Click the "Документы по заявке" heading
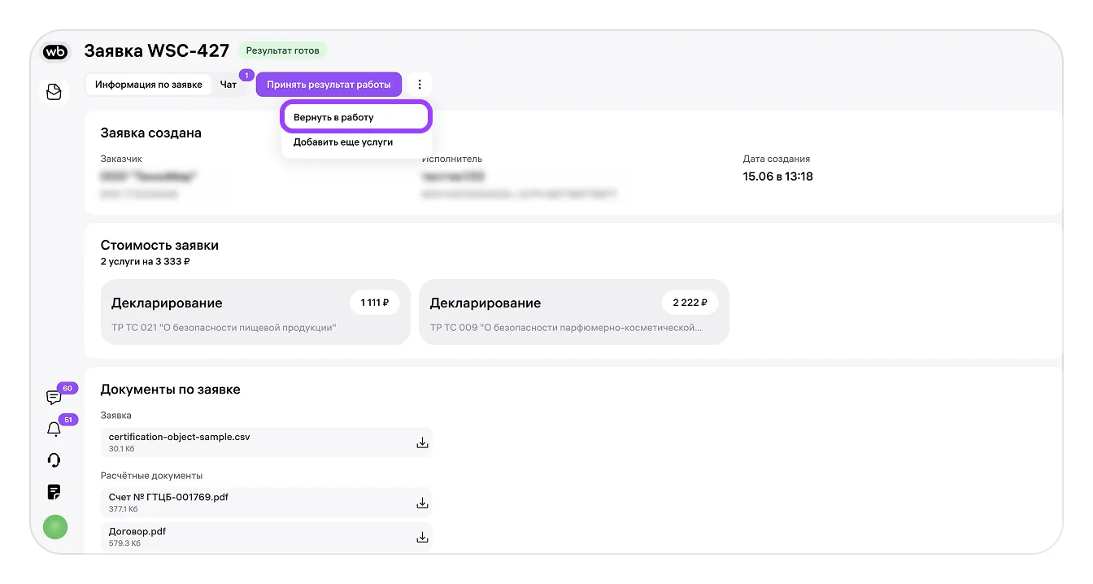Screen dimensions: 1093x584 coord(171,390)
